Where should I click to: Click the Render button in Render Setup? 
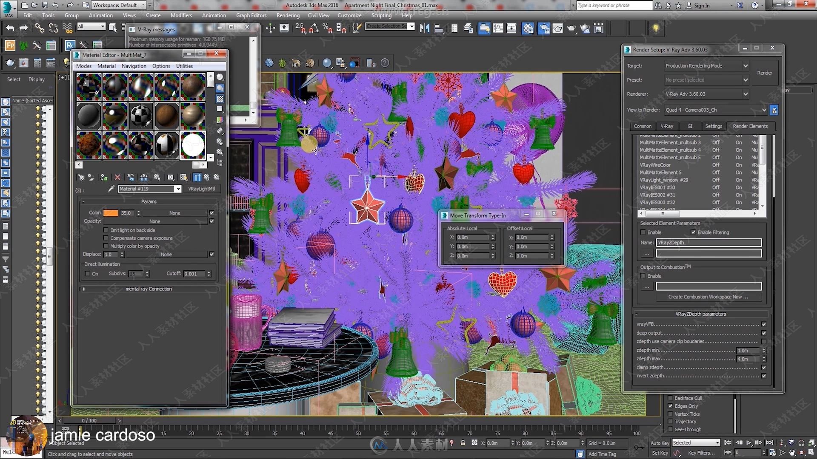[765, 73]
